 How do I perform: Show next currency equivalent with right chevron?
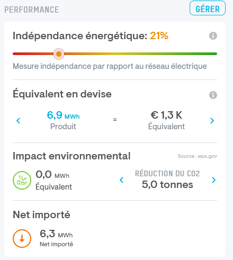point(212,121)
